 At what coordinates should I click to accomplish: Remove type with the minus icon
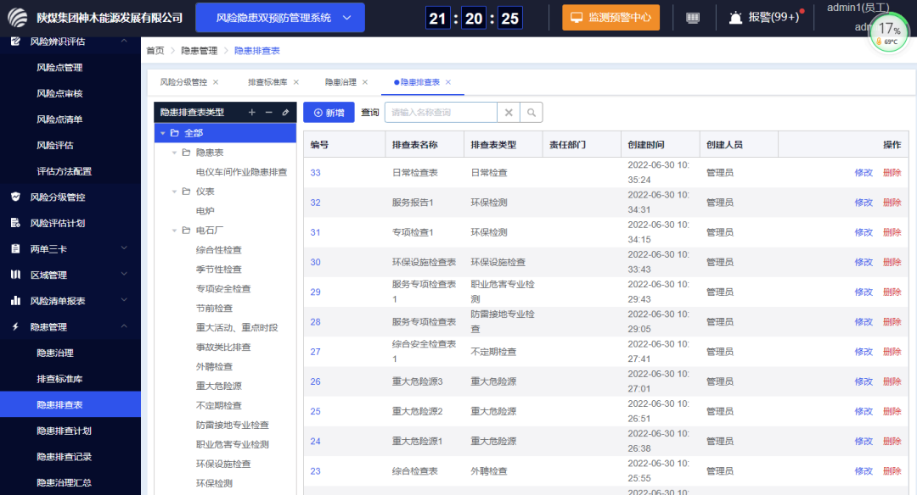(x=269, y=112)
